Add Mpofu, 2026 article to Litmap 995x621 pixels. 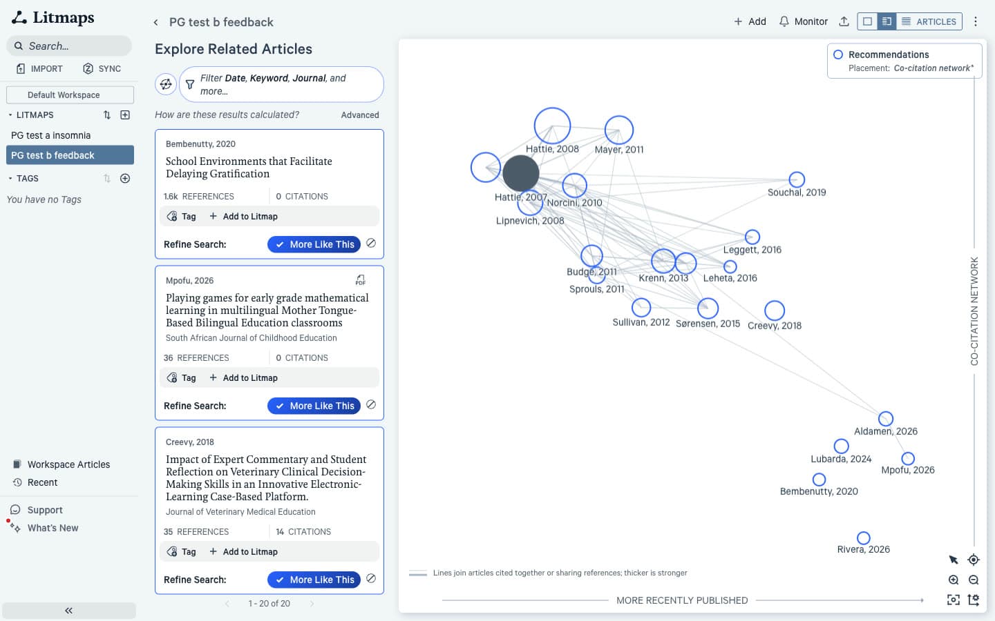click(244, 377)
